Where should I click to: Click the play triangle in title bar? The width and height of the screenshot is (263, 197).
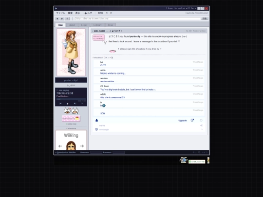(x=56, y=8)
